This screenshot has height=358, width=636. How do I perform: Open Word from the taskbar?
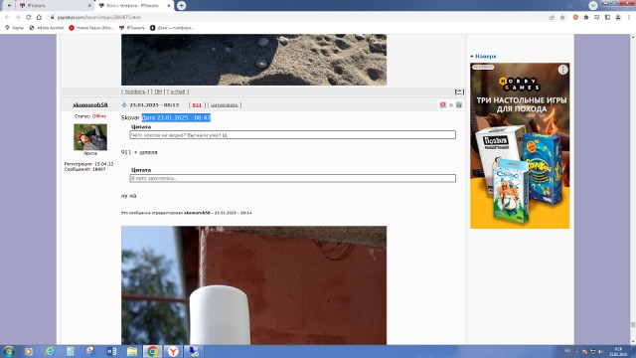coord(111,351)
